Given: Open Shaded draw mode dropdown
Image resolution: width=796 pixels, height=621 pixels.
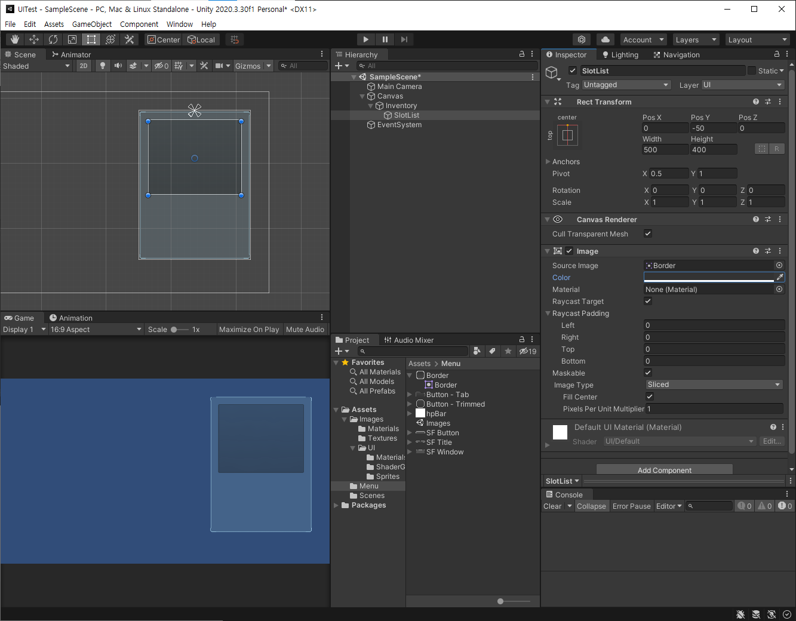Looking at the screenshot, I should (36, 66).
